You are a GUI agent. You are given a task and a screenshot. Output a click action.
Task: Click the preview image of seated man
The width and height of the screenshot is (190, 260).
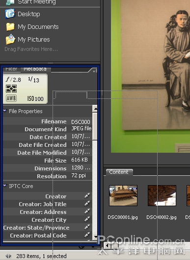(x=150, y=76)
